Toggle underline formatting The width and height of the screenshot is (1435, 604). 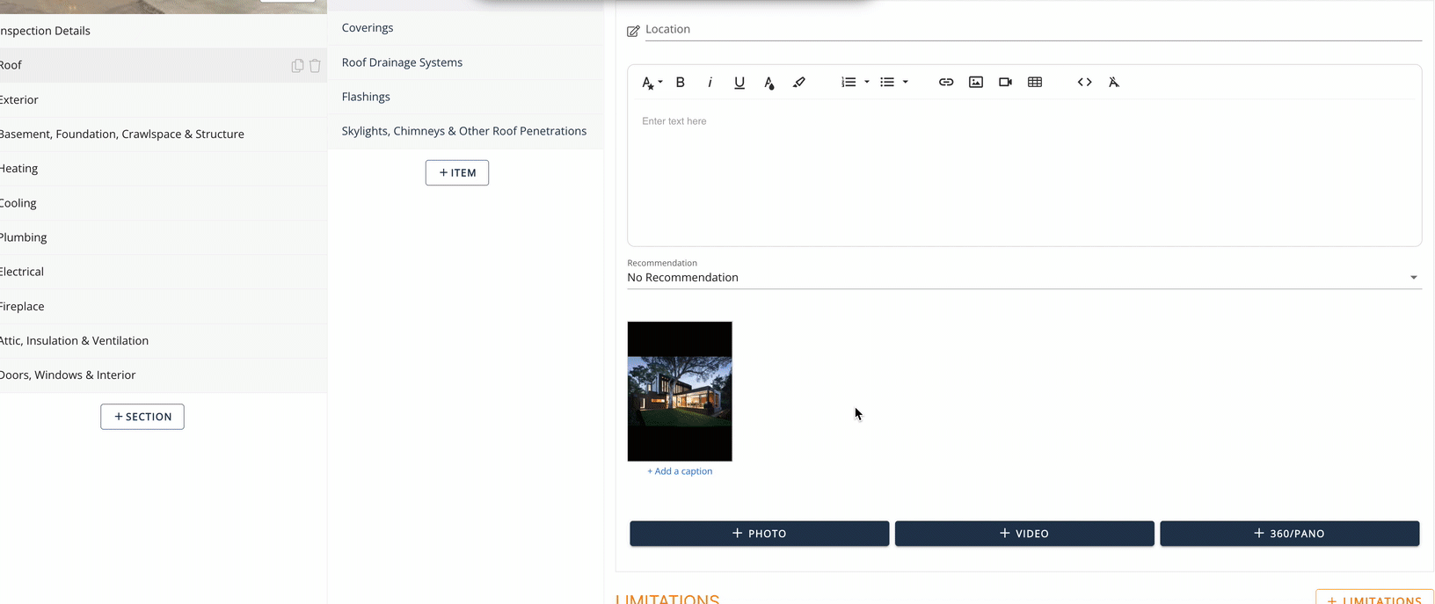(739, 83)
